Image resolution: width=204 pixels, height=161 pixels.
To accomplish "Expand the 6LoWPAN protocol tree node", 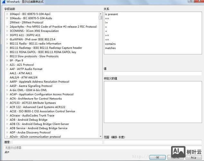I will point(7,40).
